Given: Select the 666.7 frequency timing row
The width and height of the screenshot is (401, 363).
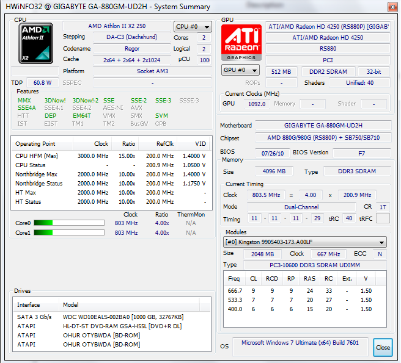Looking at the screenshot, I should (304, 291).
